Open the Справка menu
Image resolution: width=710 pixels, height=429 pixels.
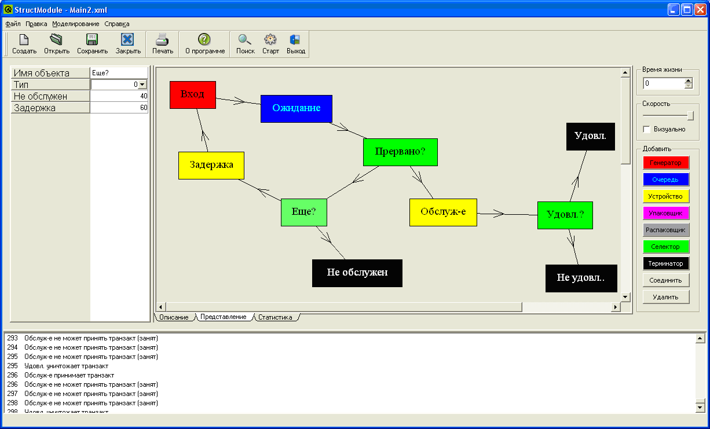tap(117, 24)
